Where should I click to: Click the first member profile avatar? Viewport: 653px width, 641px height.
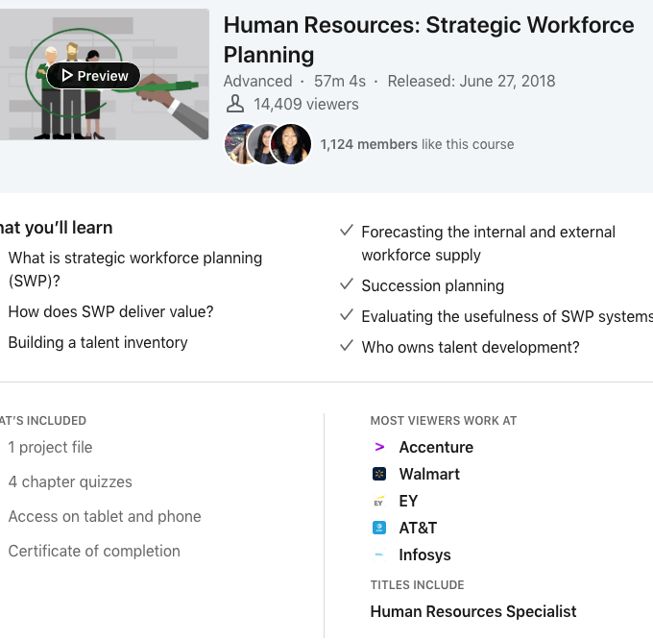click(239, 144)
